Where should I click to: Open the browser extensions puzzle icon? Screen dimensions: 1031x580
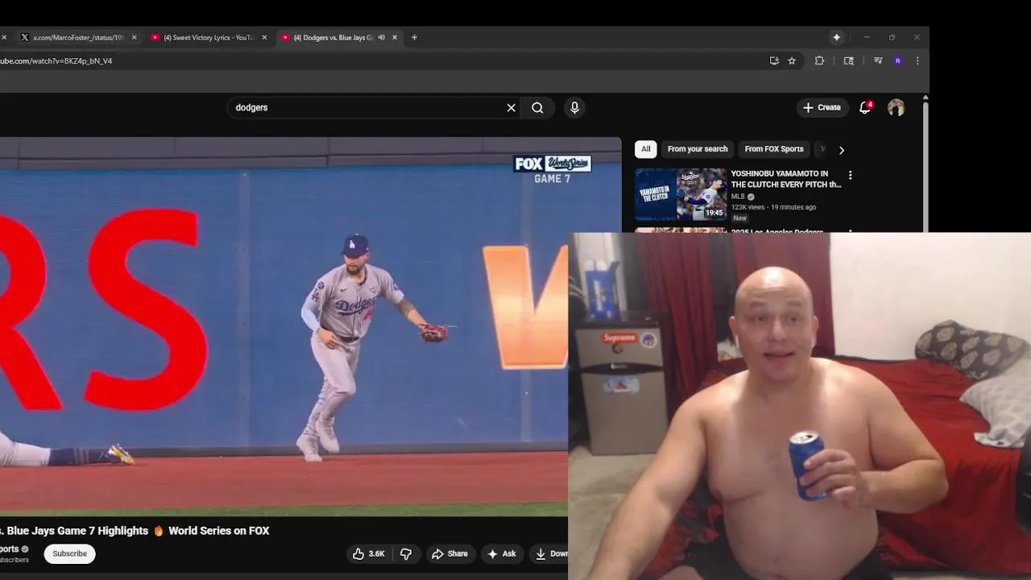tap(820, 60)
